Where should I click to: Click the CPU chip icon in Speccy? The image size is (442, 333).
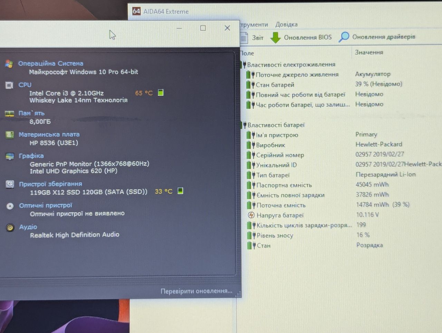pos(9,85)
